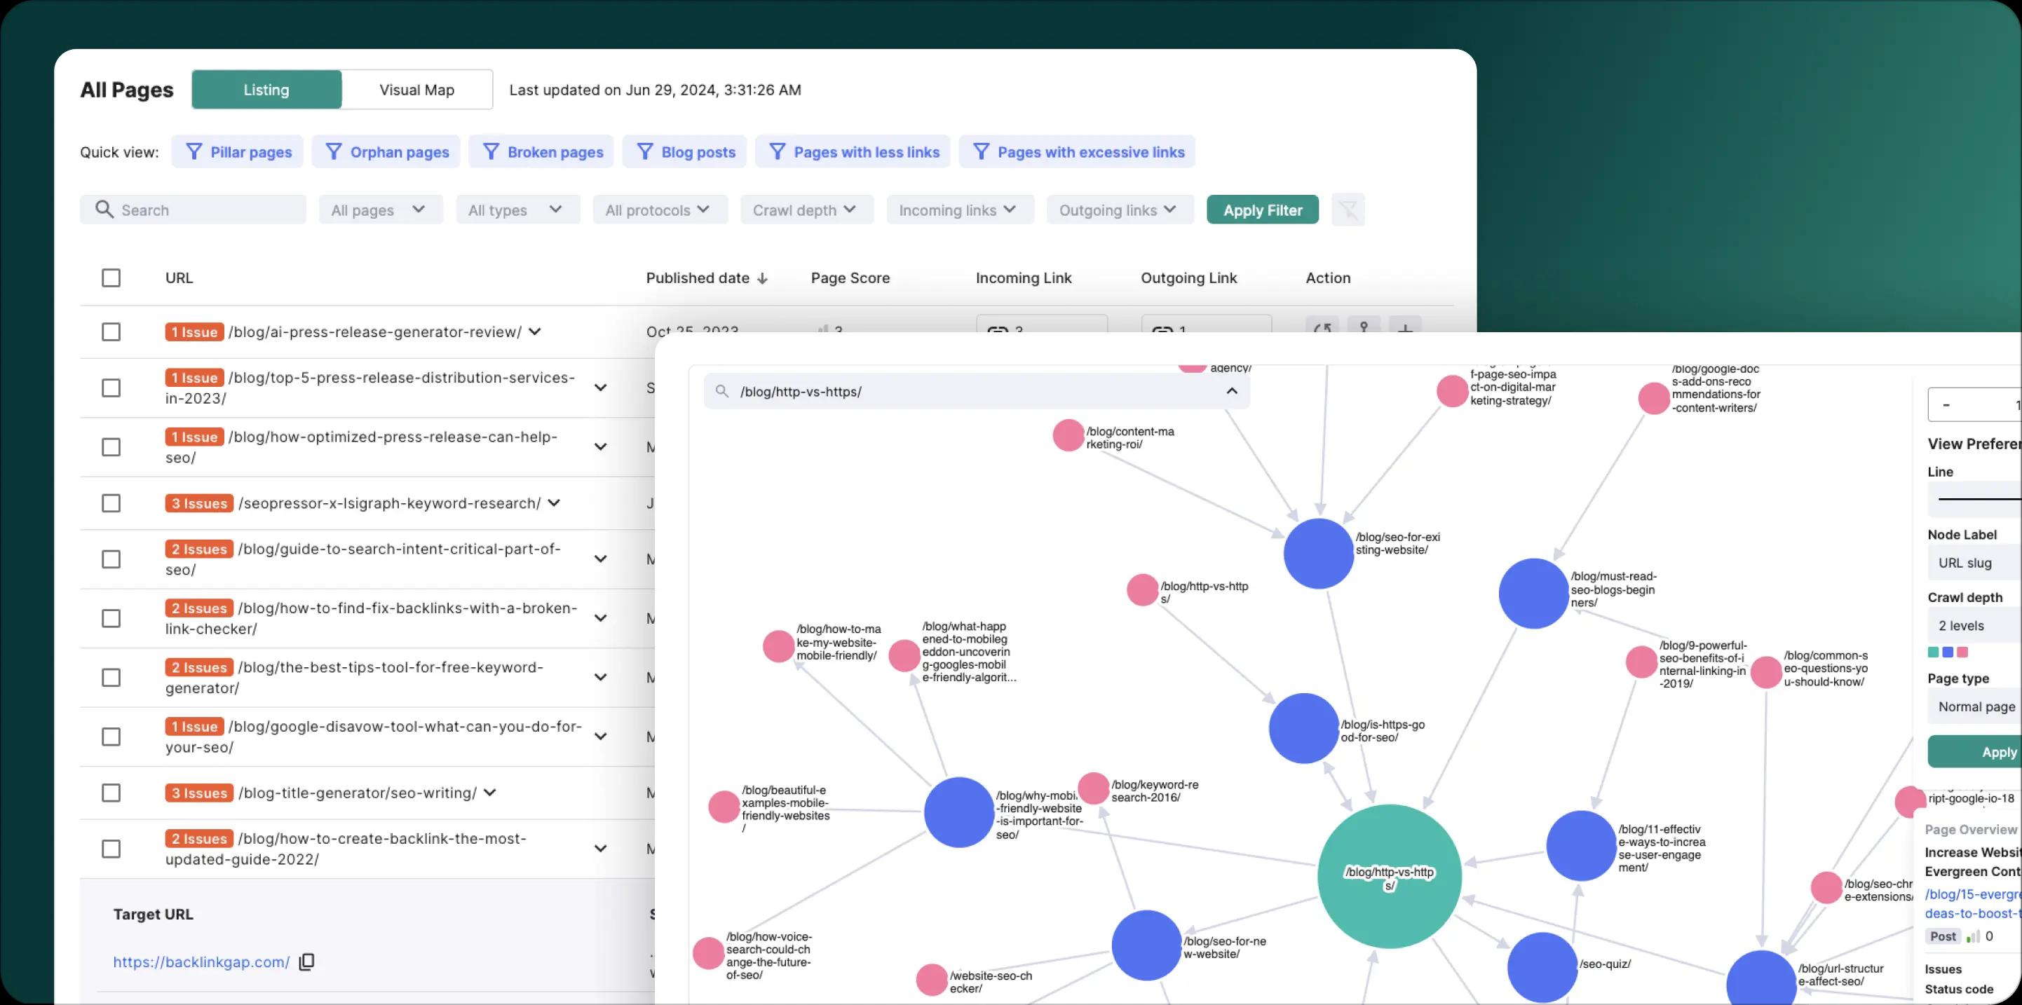The image size is (2022, 1005).
Task: Click the search magnifier icon in listing
Action: click(104, 209)
